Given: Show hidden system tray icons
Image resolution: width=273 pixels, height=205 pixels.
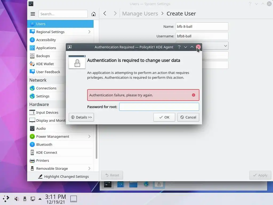Looking at the screenshot, I should [40, 199].
